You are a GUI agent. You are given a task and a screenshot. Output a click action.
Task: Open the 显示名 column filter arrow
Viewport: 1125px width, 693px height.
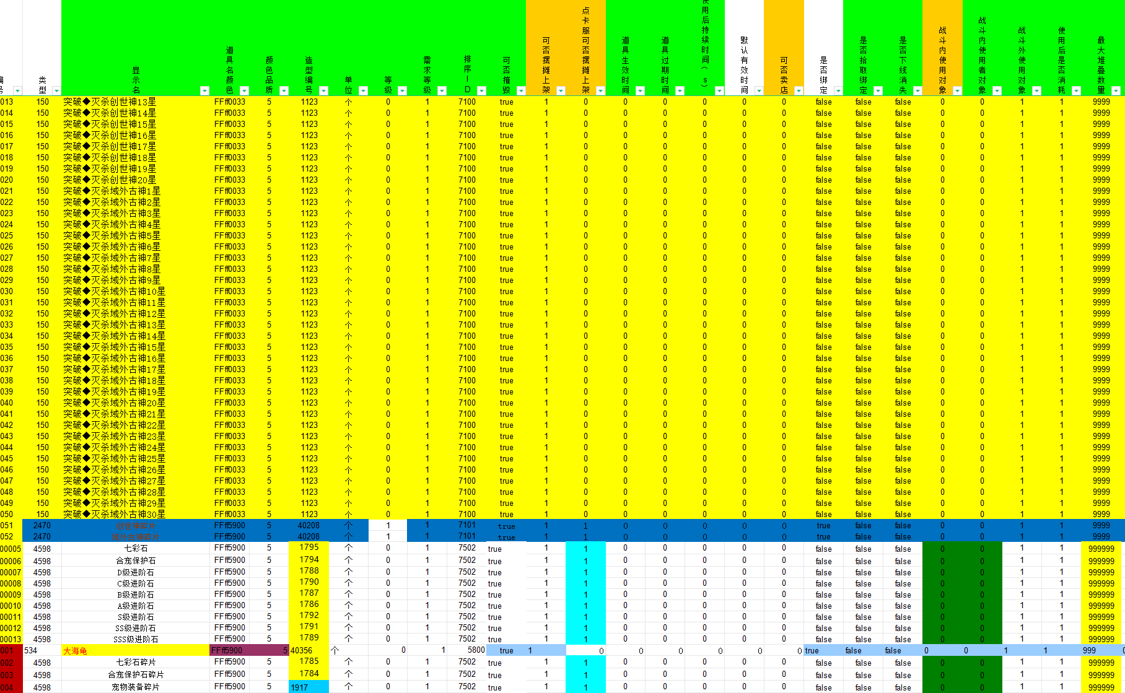pyautogui.click(x=204, y=91)
